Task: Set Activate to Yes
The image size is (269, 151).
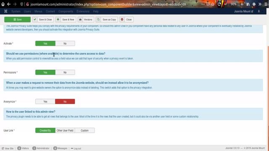Action: (x=45, y=44)
